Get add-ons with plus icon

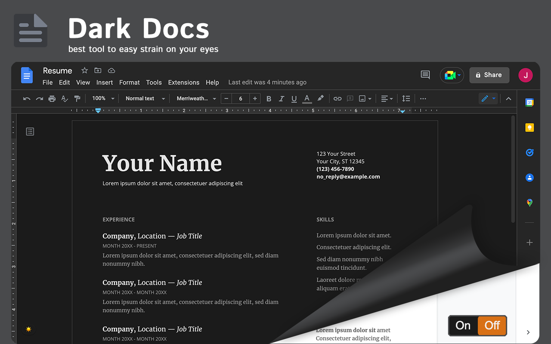point(529,243)
